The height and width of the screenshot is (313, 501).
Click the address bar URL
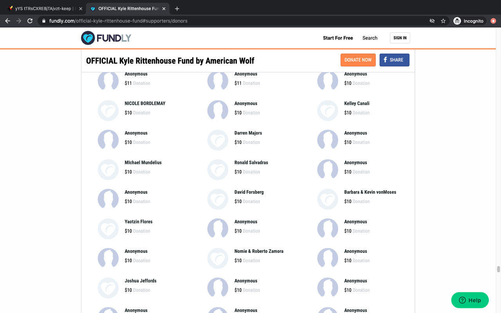pyautogui.click(x=118, y=21)
